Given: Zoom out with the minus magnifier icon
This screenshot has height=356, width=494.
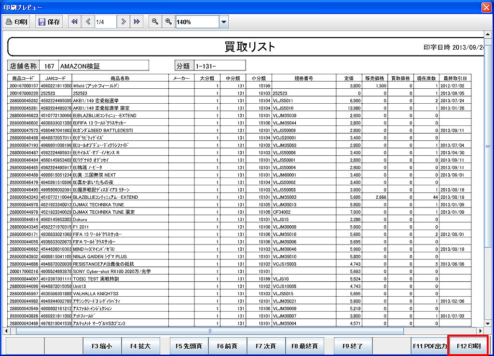Looking at the screenshot, I should coord(155,22).
